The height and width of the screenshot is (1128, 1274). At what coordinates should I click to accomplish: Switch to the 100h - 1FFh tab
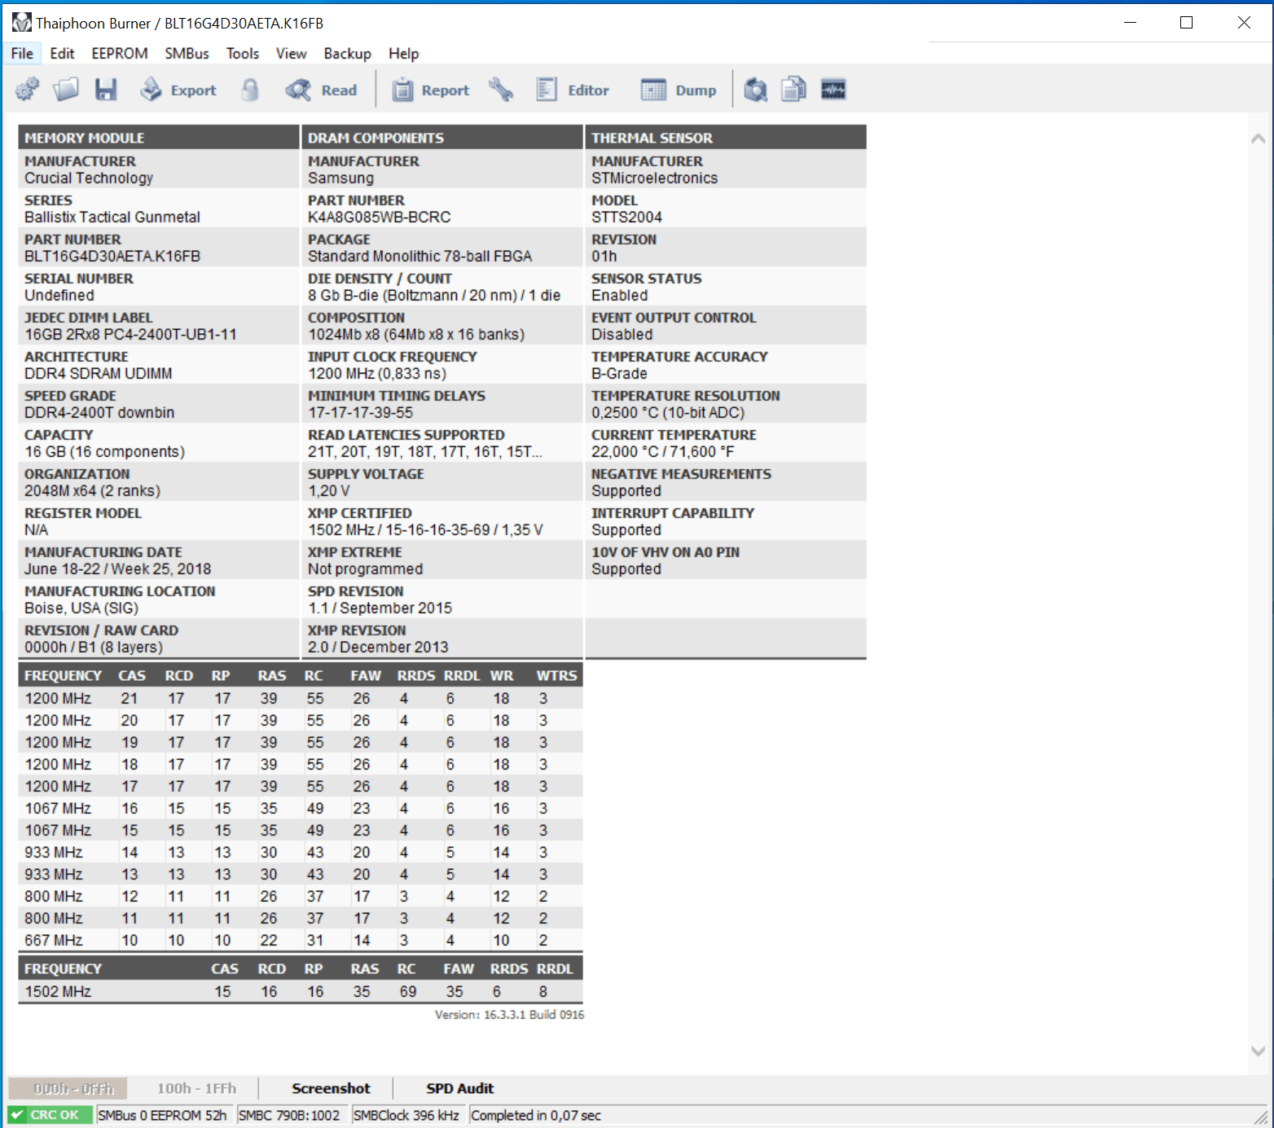point(196,1088)
